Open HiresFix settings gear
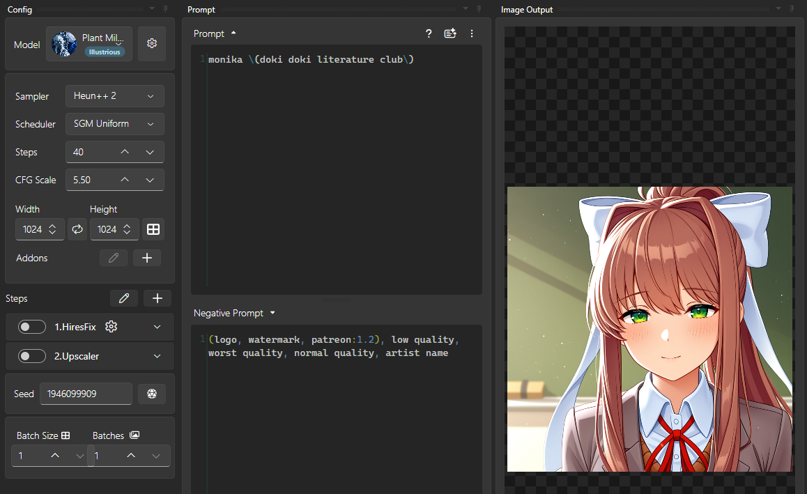 (112, 327)
